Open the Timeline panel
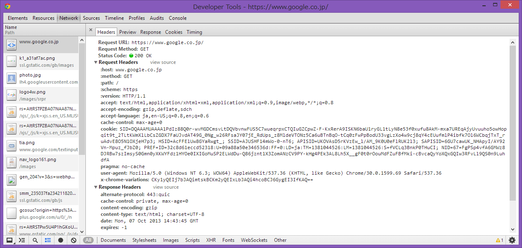 pyautogui.click(x=114, y=18)
